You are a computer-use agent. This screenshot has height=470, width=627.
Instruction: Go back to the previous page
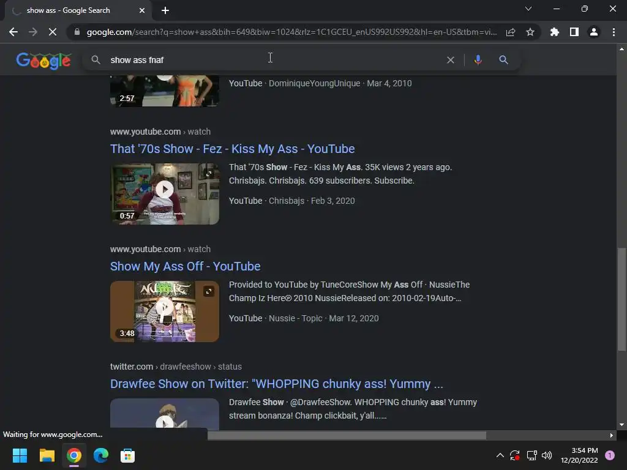(13, 32)
